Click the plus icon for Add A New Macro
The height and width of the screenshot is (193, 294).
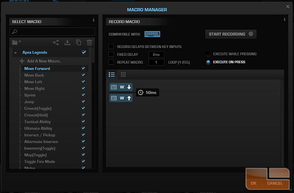point(22,61)
